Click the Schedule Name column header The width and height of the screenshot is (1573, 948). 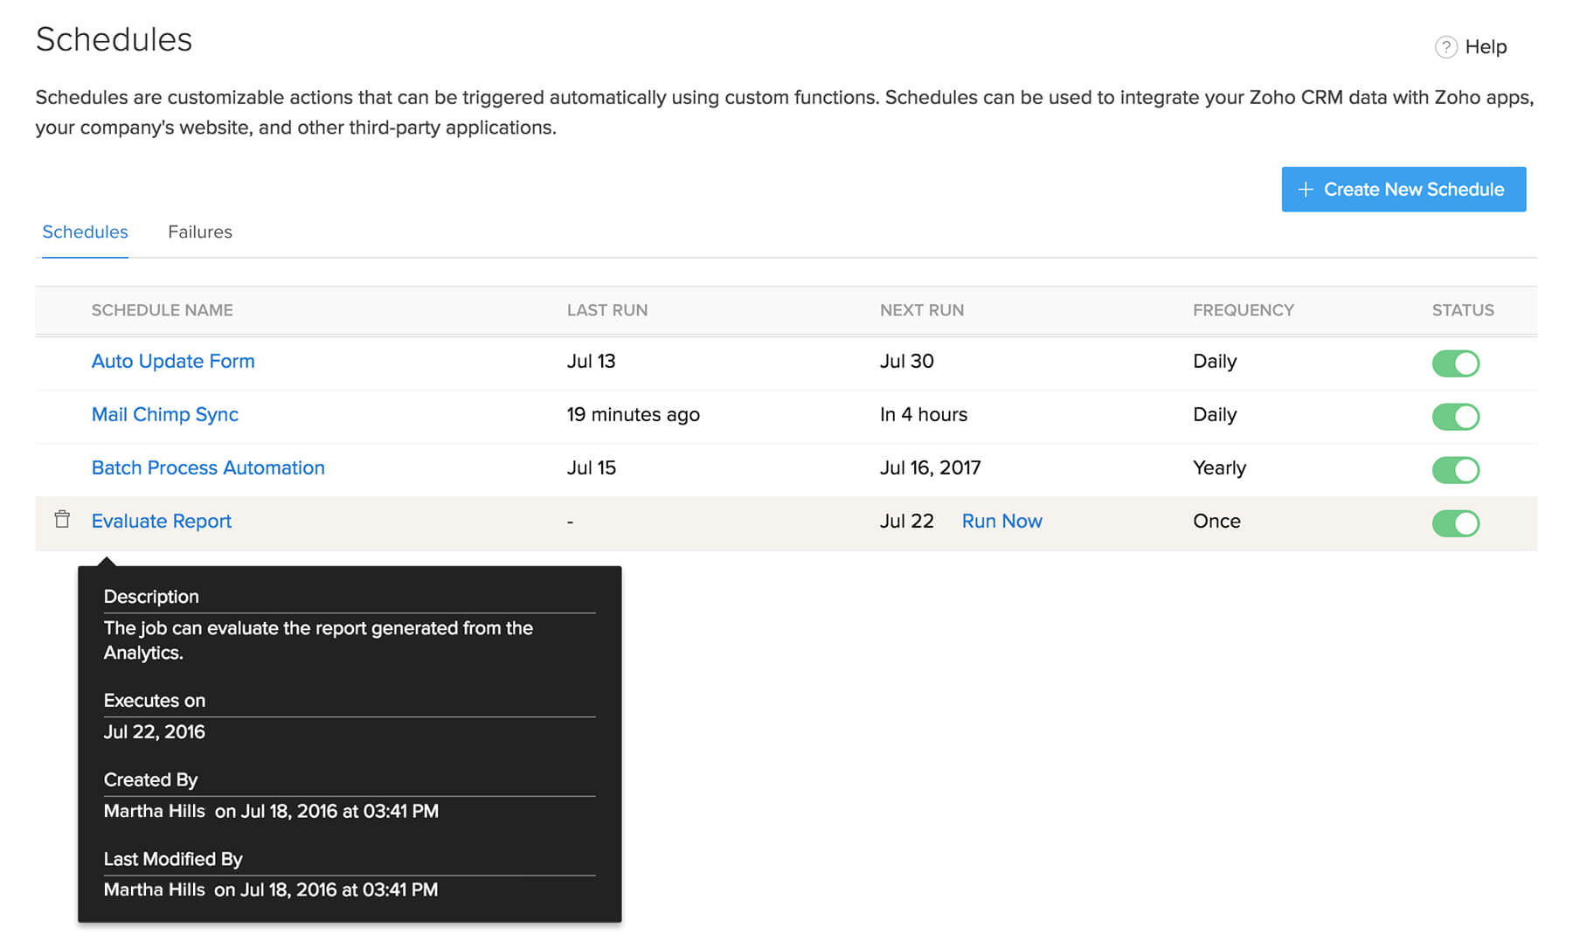pyautogui.click(x=162, y=310)
